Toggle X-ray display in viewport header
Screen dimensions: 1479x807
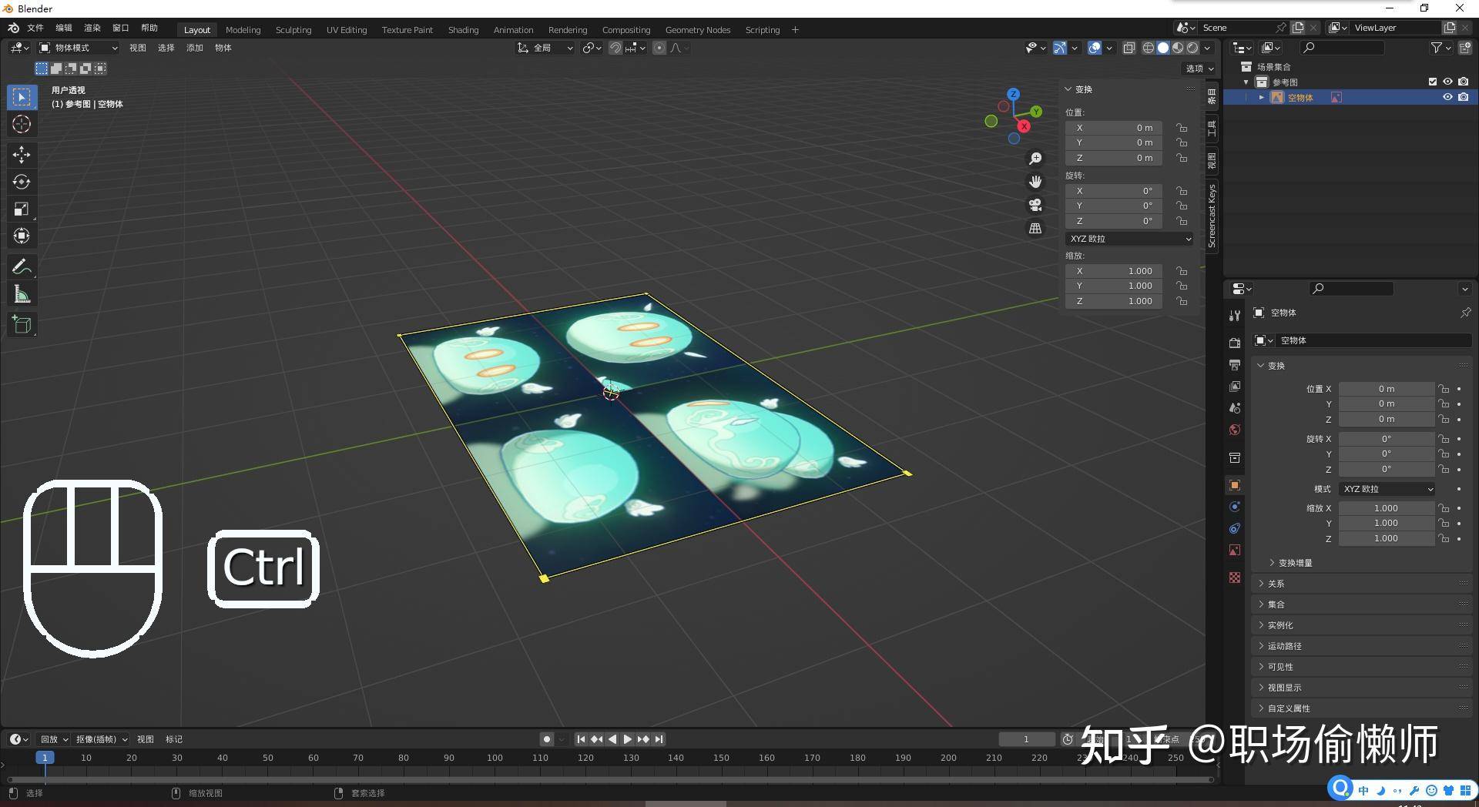(1129, 48)
